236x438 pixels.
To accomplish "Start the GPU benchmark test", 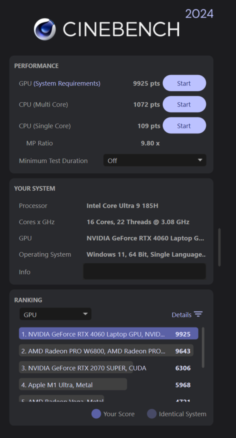I will (x=184, y=83).
